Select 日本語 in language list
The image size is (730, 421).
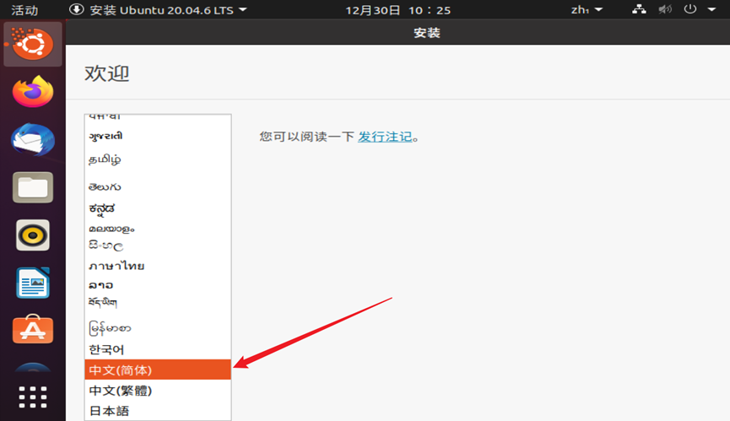pos(158,411)
